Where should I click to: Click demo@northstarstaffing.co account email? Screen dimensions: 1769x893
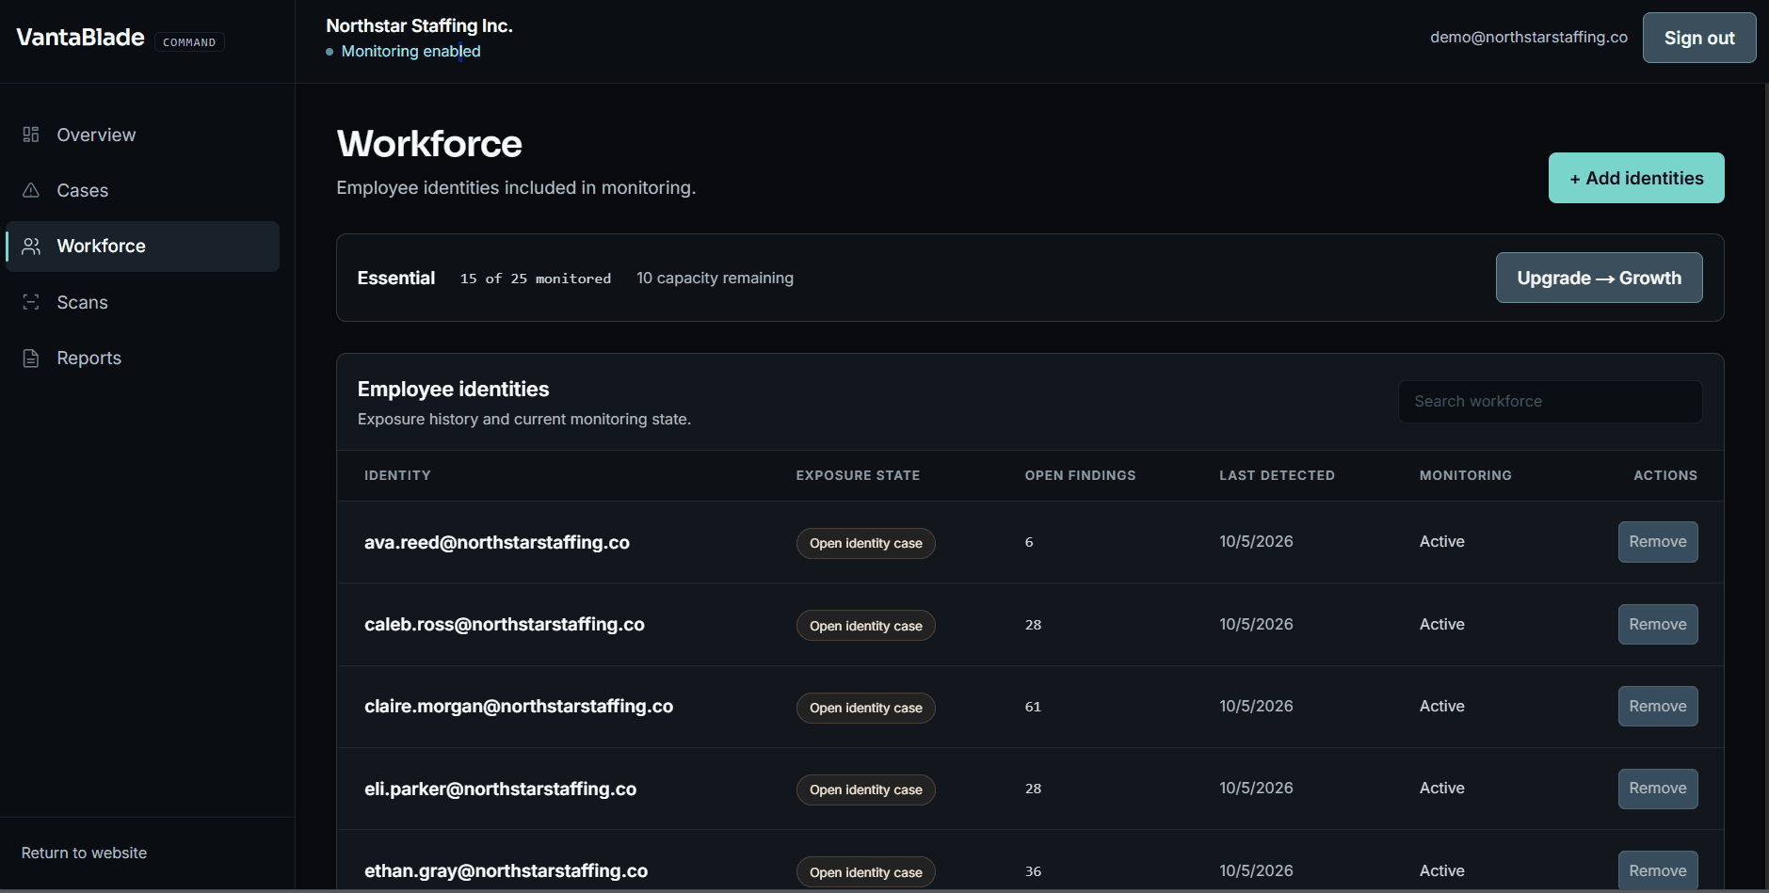point(1529,37)
